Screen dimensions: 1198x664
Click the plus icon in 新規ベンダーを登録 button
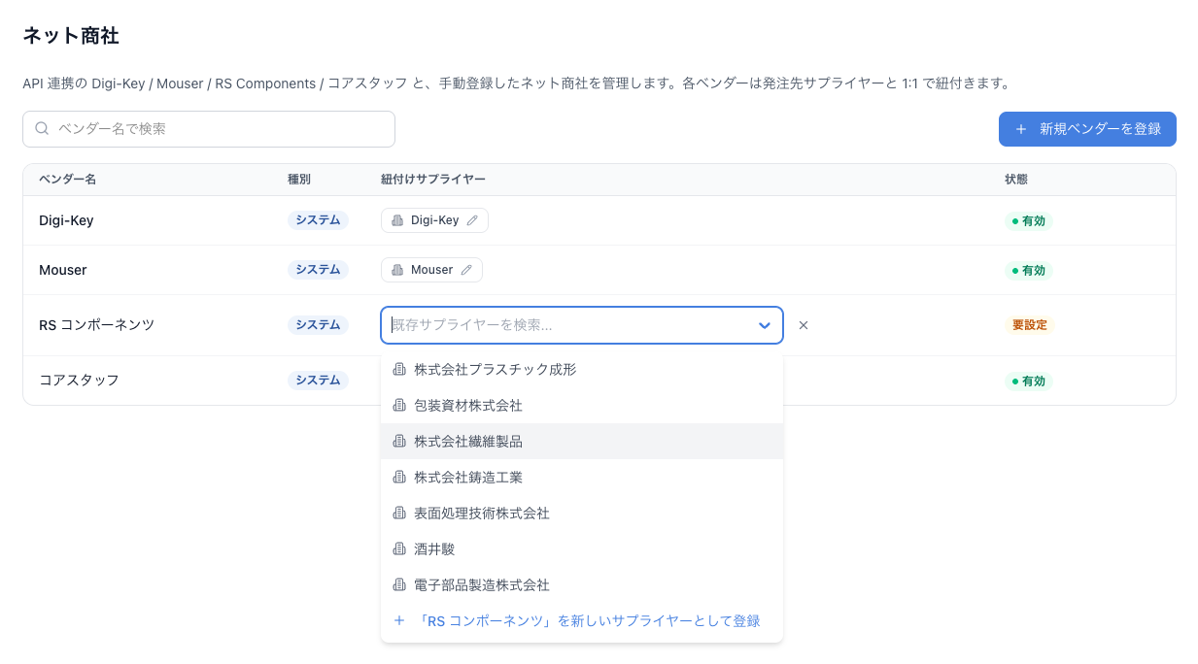(1020, 129)
